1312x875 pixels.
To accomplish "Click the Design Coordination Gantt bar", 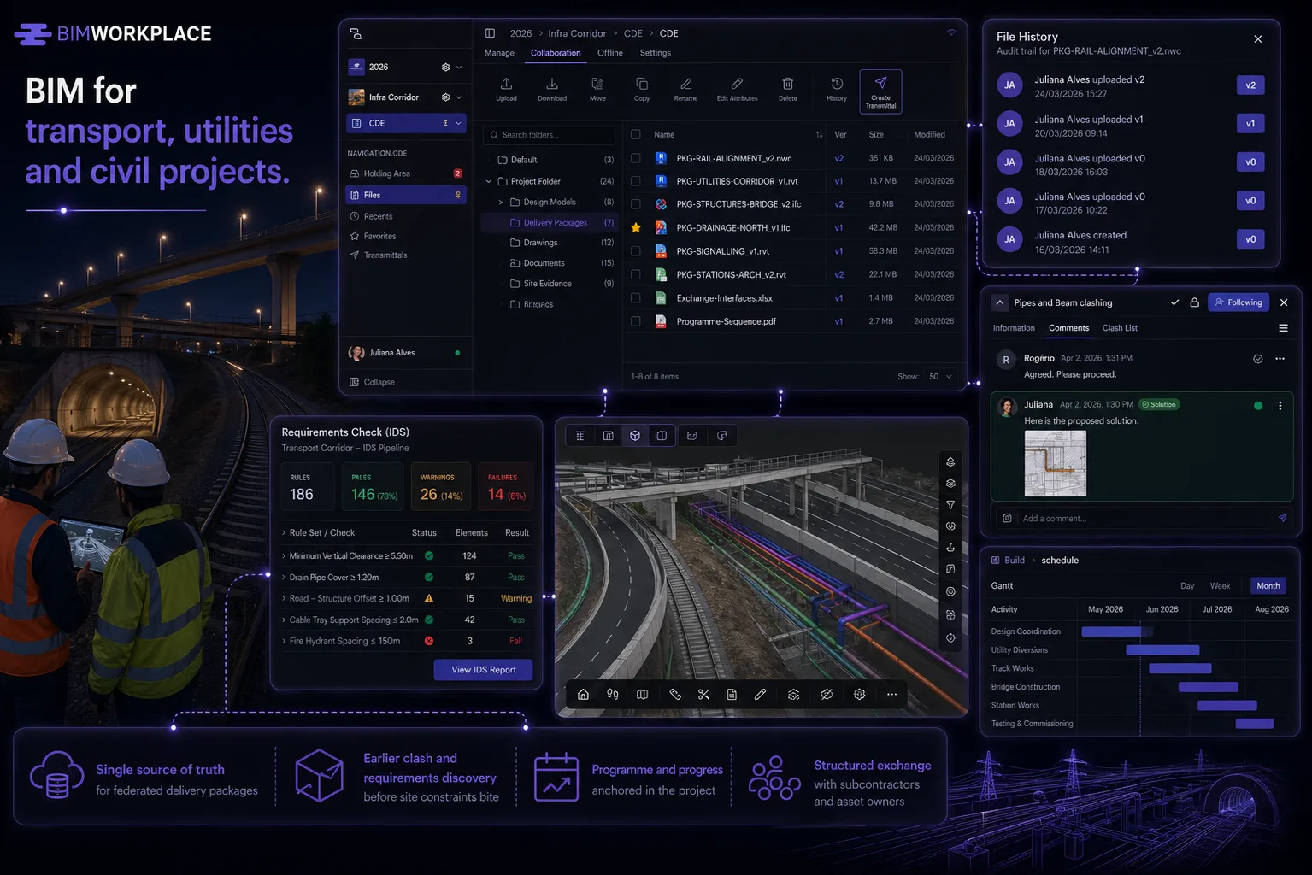I will pos(1111,631).
